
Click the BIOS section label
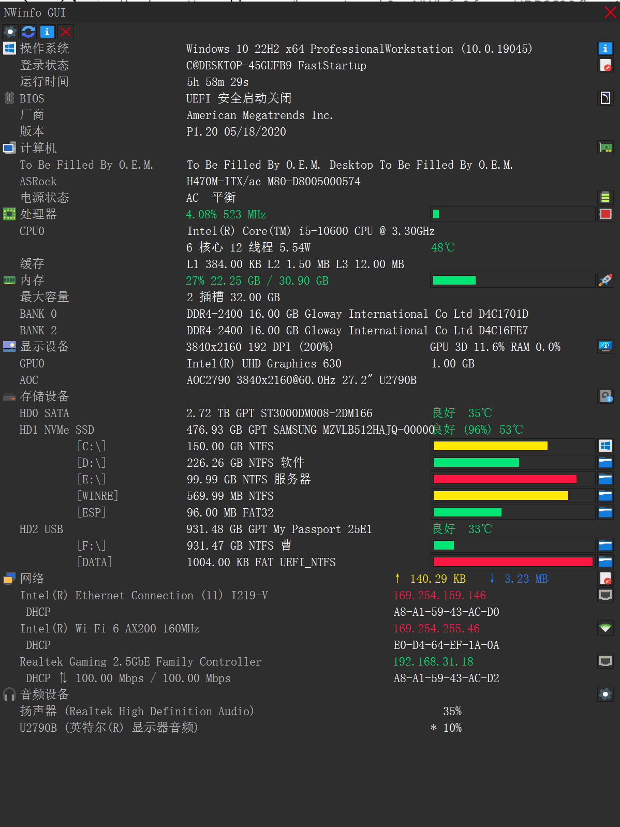point(32,98)
